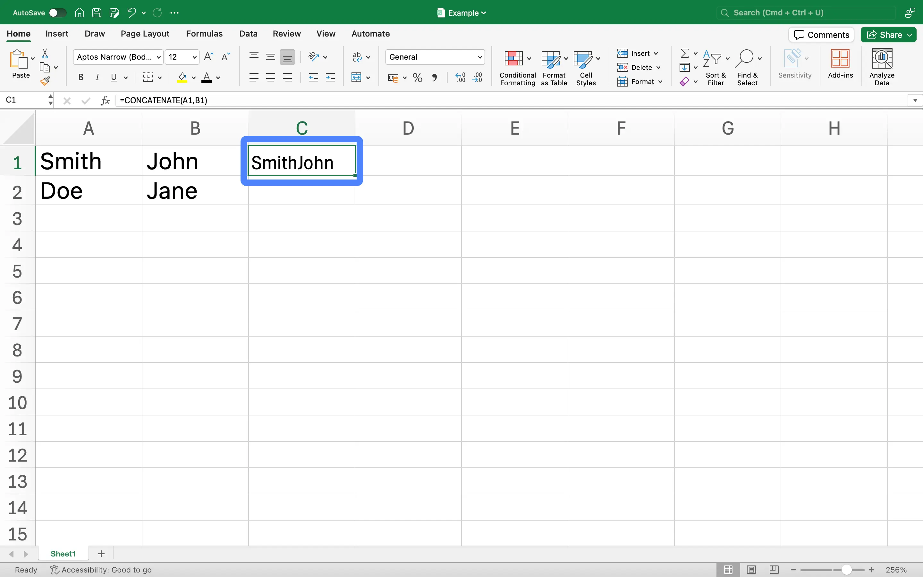Toggle Underline formatting
Image resolution: width=923 pixels, height=577 pixels.
tap(114, 78)
